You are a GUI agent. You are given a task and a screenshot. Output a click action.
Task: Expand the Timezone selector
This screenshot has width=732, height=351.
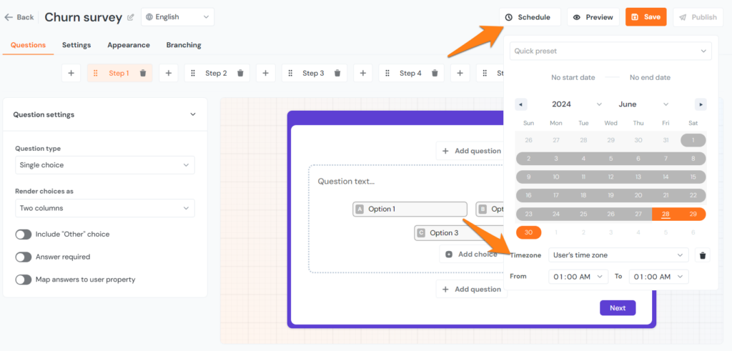pos(618,255)
